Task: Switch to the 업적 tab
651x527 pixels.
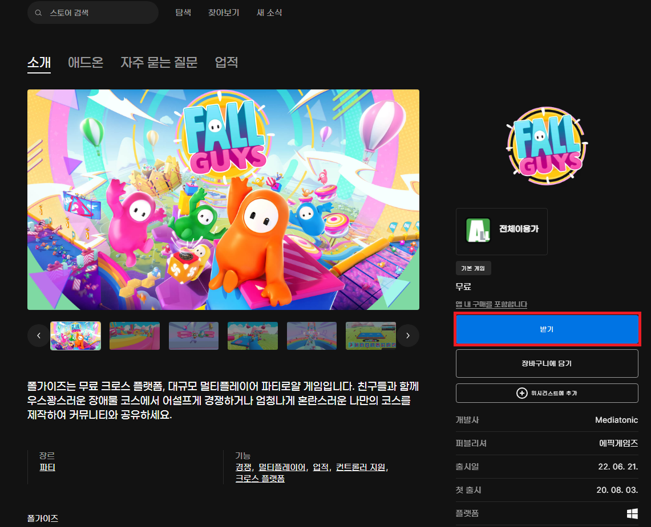Action: 227,63
